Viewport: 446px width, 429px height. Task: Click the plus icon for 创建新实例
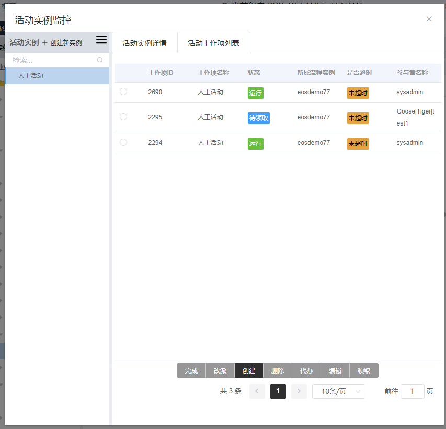[x=44, y=42]
